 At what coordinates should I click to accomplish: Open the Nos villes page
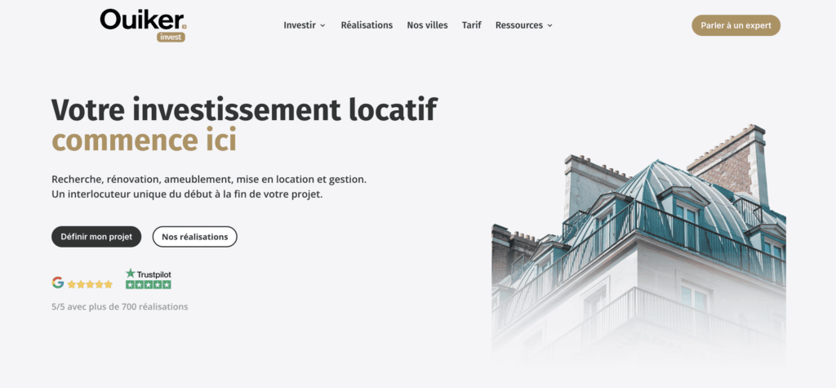tap(427, 25)
